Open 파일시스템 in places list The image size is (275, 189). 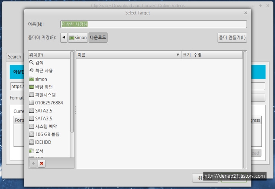pyautogui.click(x=45, y=95)
